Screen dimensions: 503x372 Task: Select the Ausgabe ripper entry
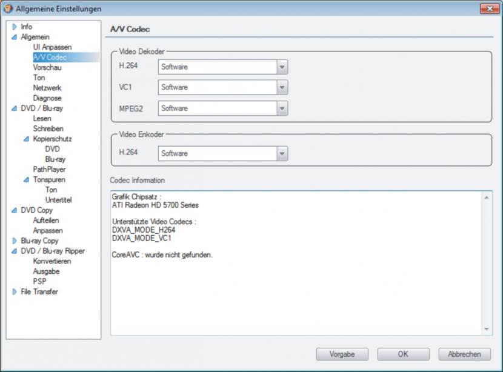click(x=46, y=271)
